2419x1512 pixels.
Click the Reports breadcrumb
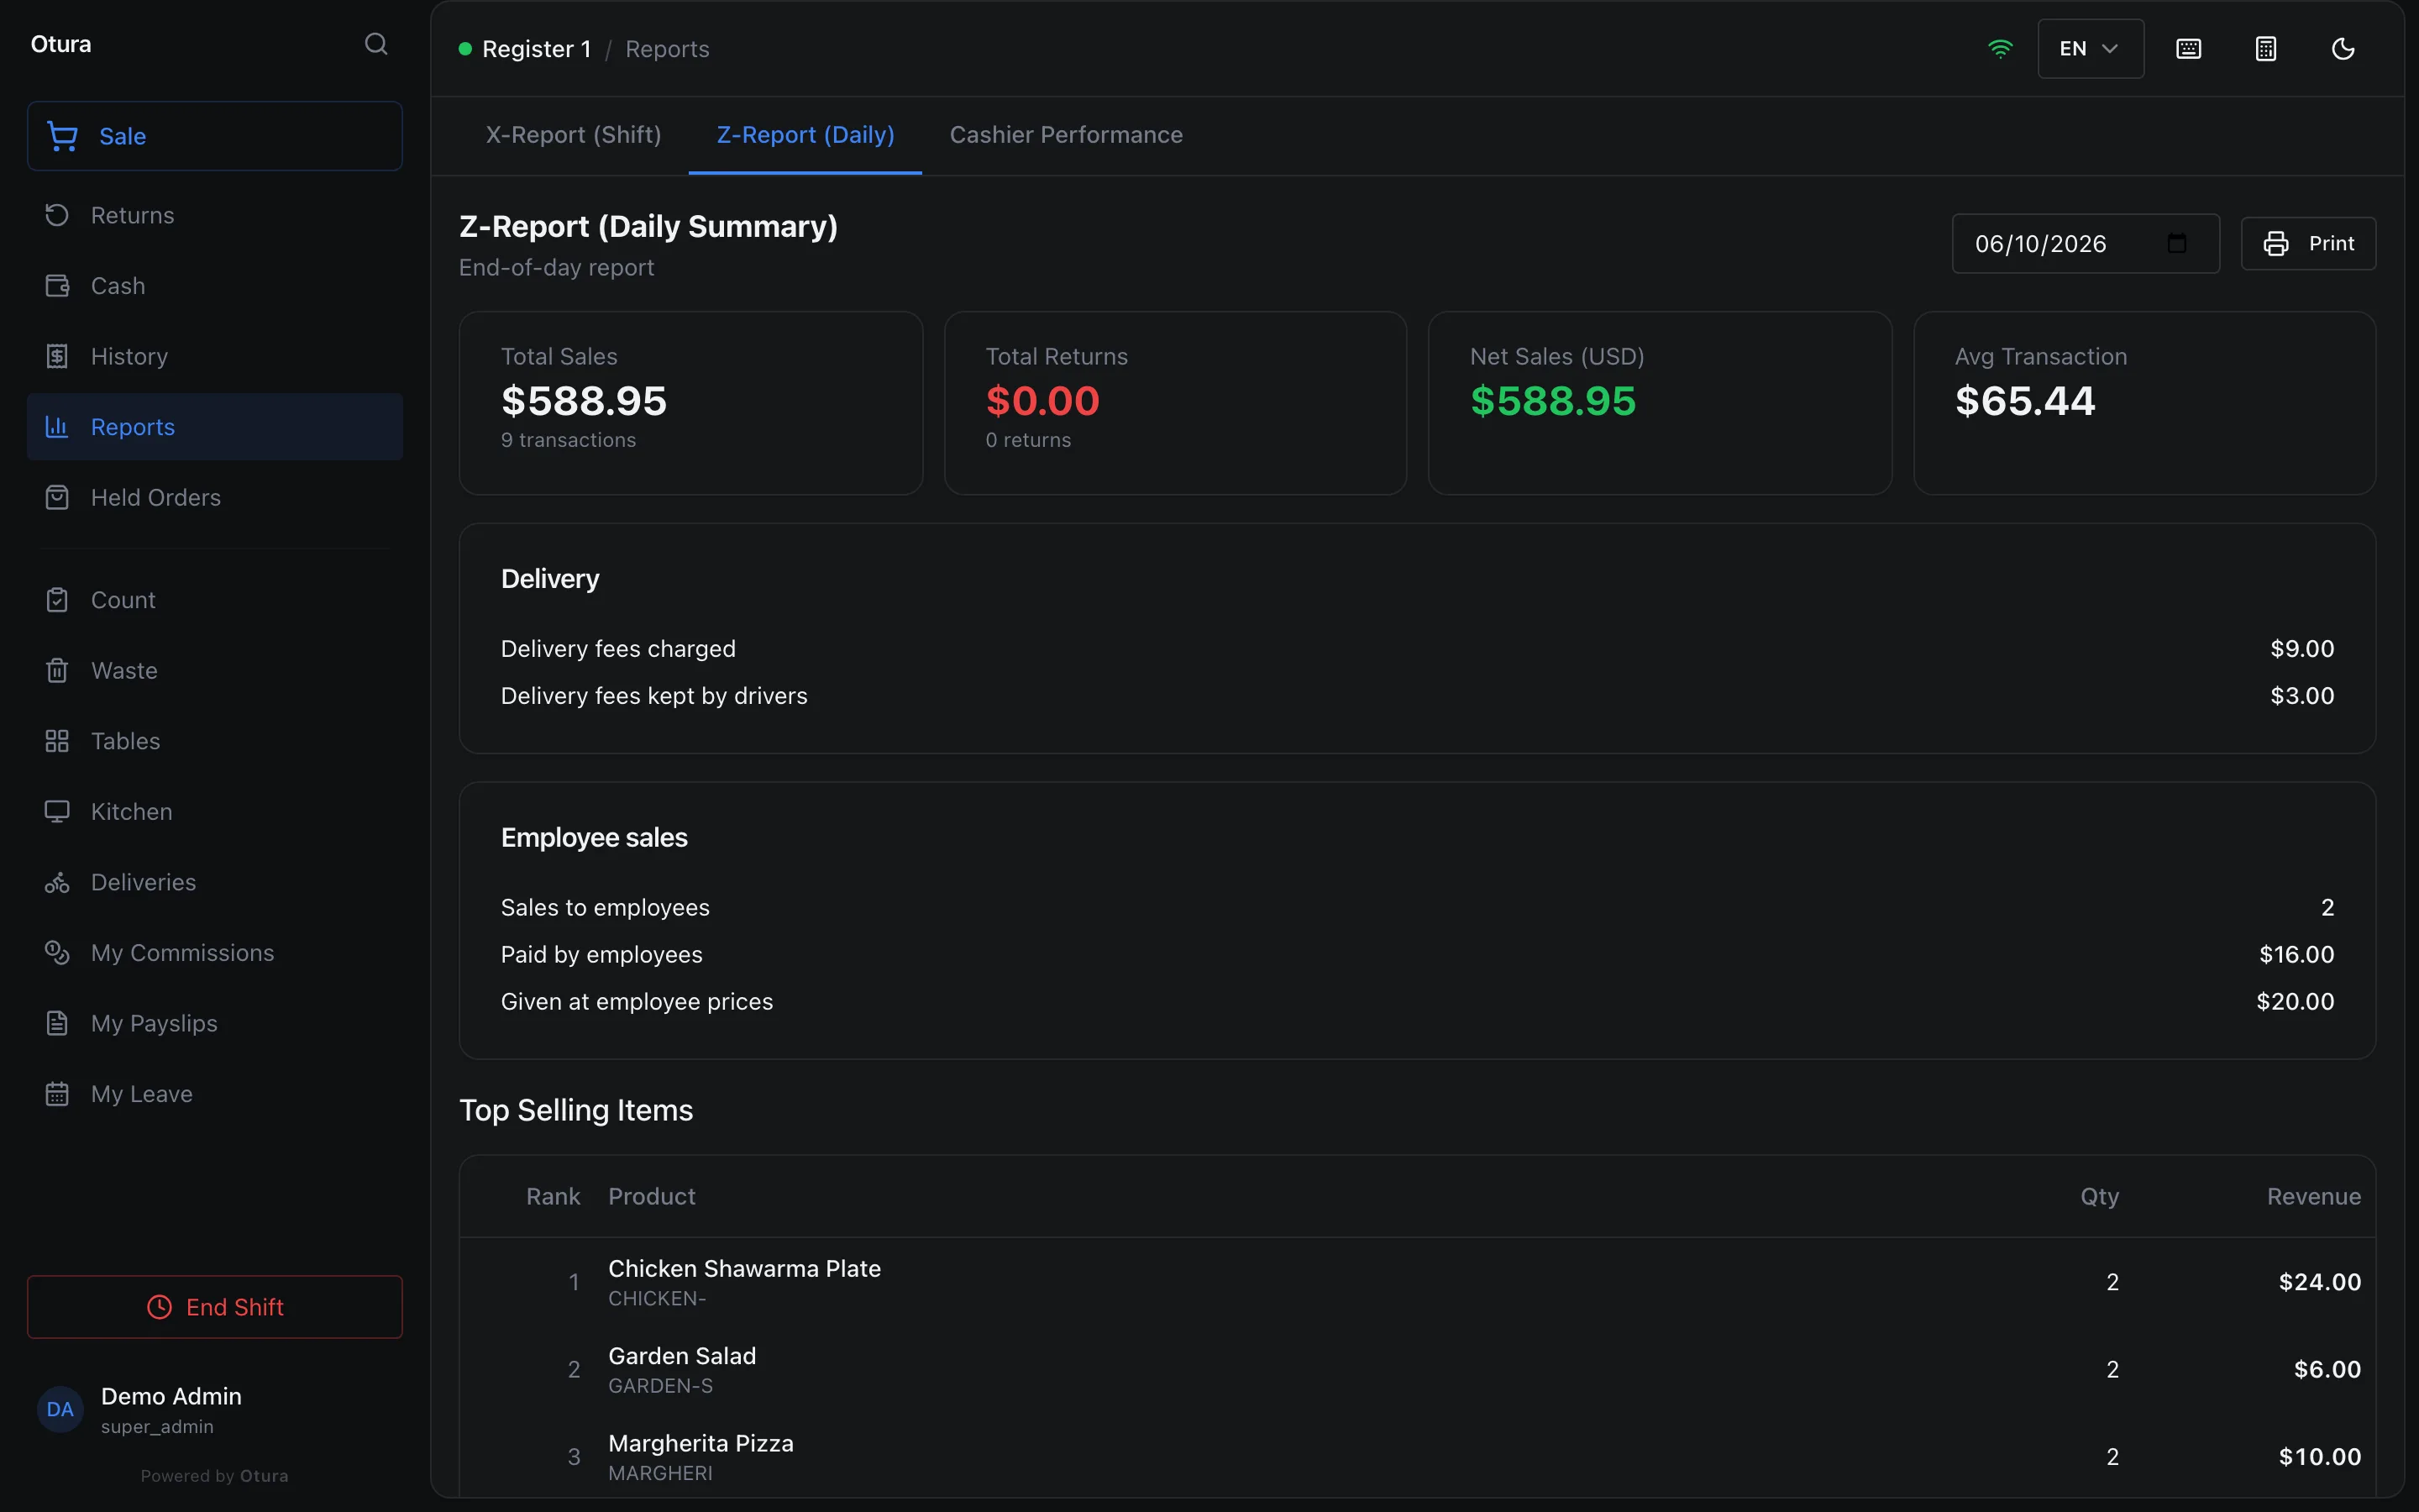tap(667, 49)
